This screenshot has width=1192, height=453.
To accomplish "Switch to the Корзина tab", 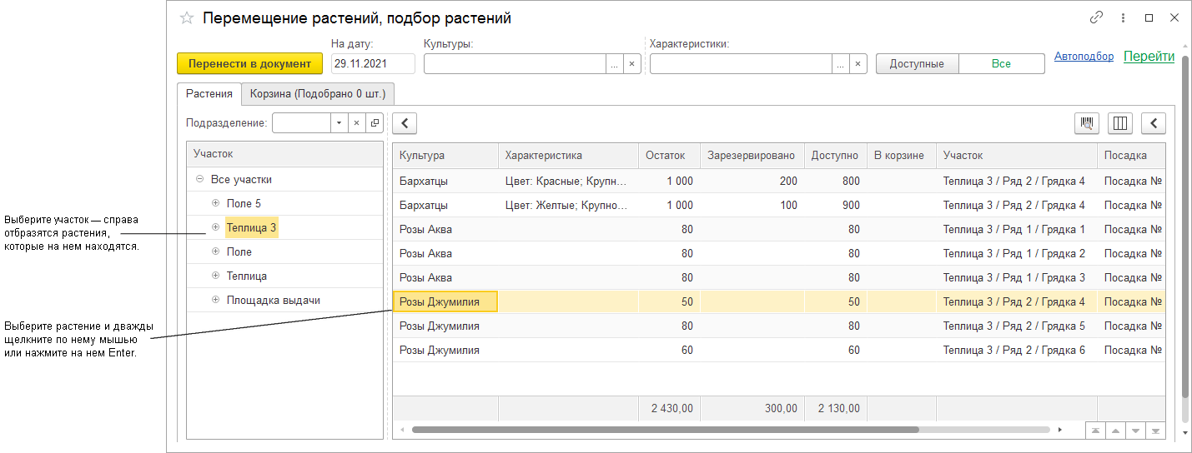I will tap(318, 94).
